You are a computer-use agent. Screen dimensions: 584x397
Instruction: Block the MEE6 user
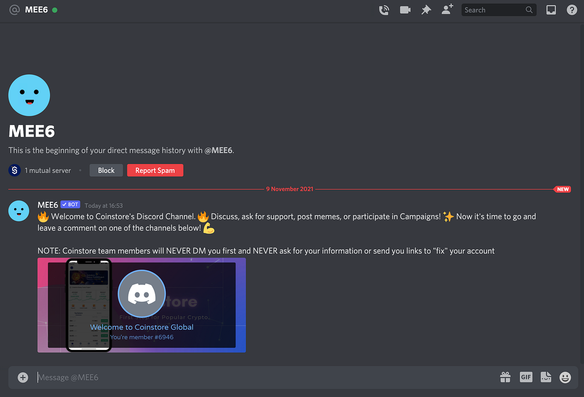point(106,170)
